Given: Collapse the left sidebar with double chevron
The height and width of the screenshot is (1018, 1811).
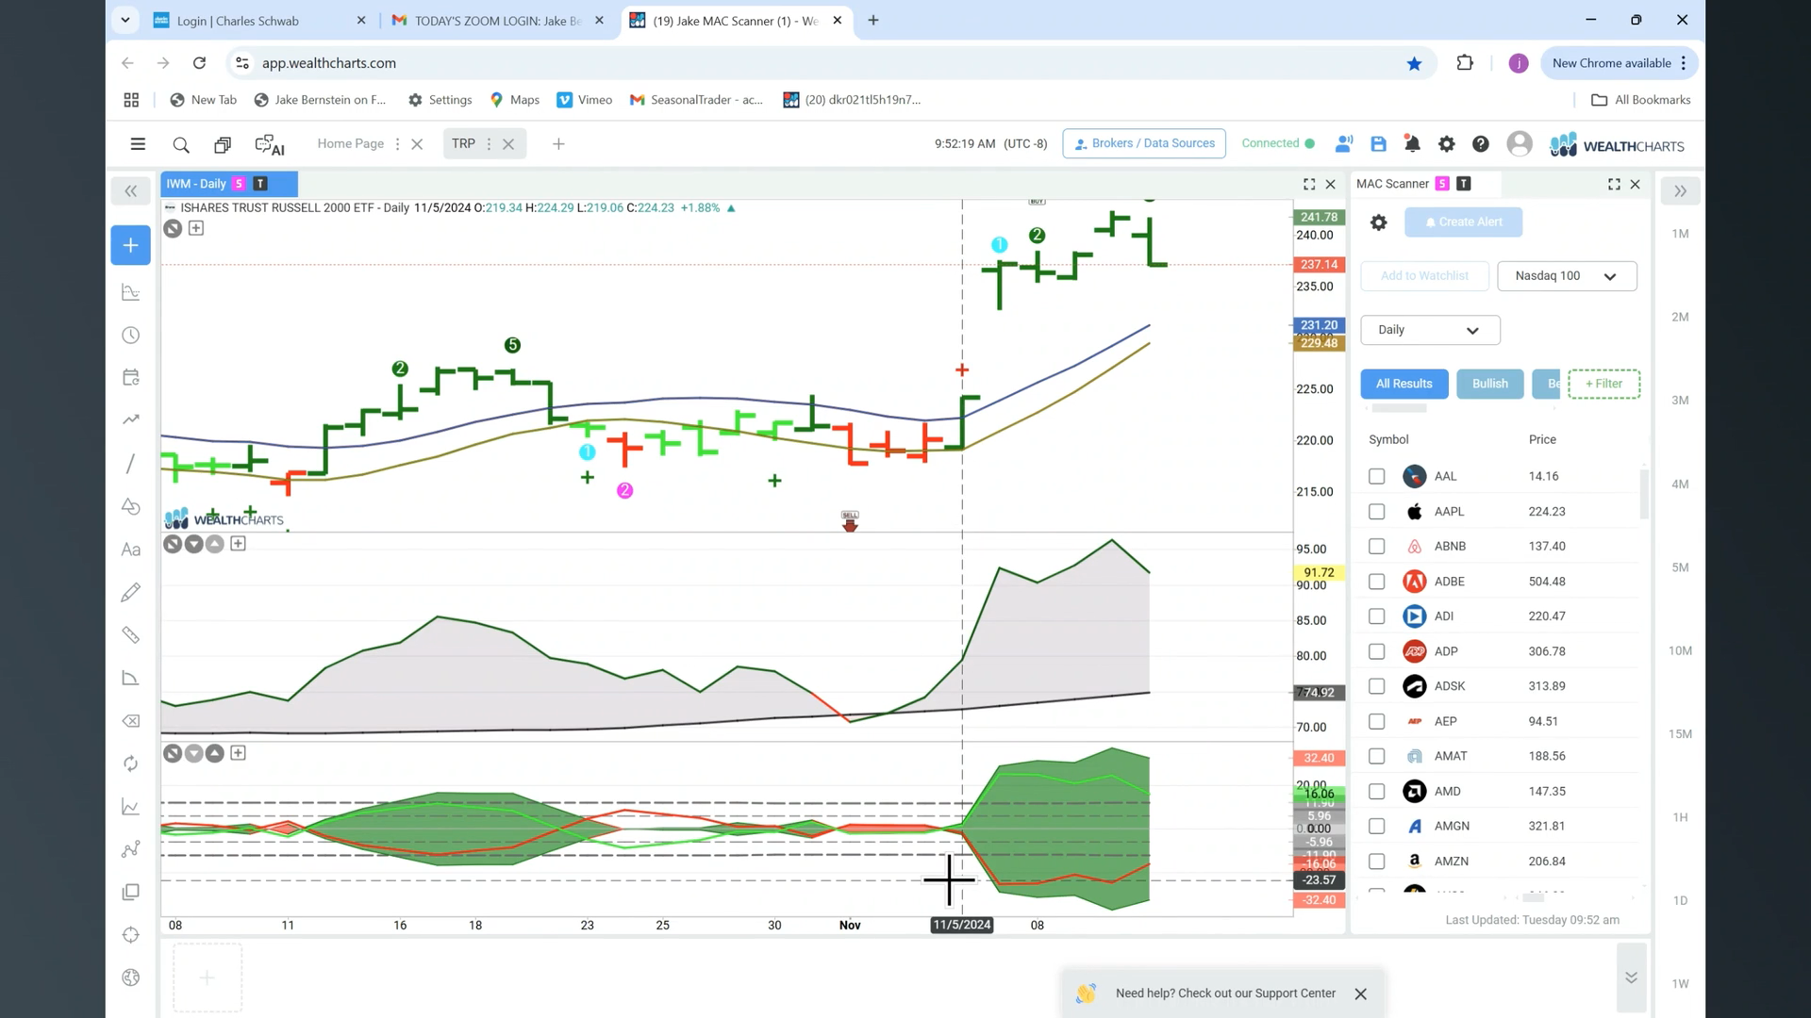Looking at the screenshot, I should click(131, 191).
